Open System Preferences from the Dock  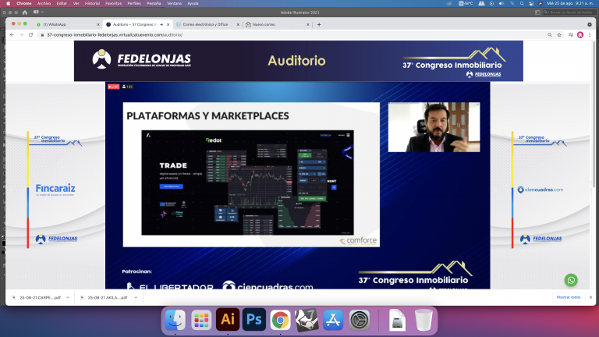(360, 319)
